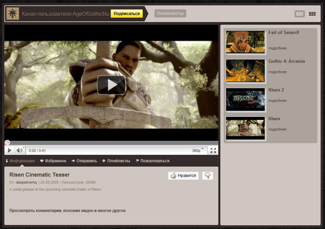Open the Информация tab

(x=20, y=161)
